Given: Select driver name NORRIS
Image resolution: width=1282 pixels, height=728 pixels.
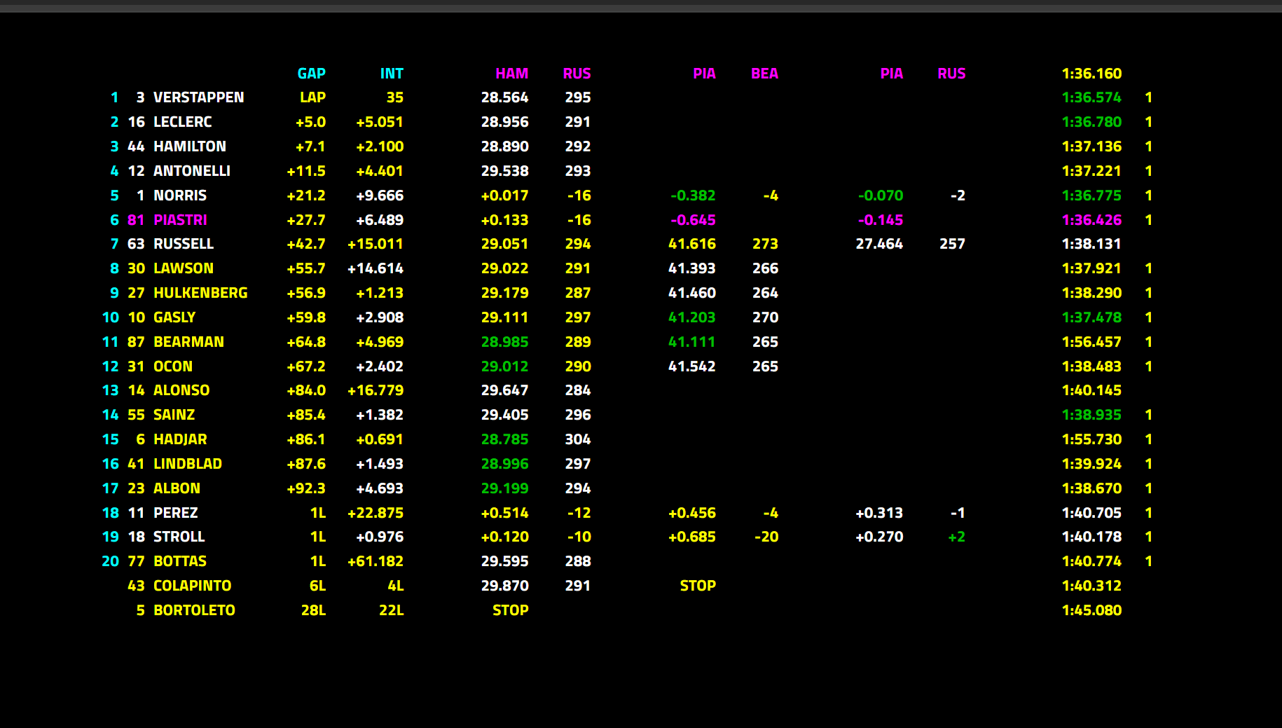Looking at the screenshot, I should click(x=180, y=195).
